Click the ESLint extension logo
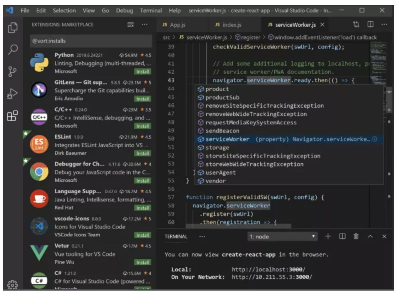This screenshot has height=295, width=400. pos(39,144)
